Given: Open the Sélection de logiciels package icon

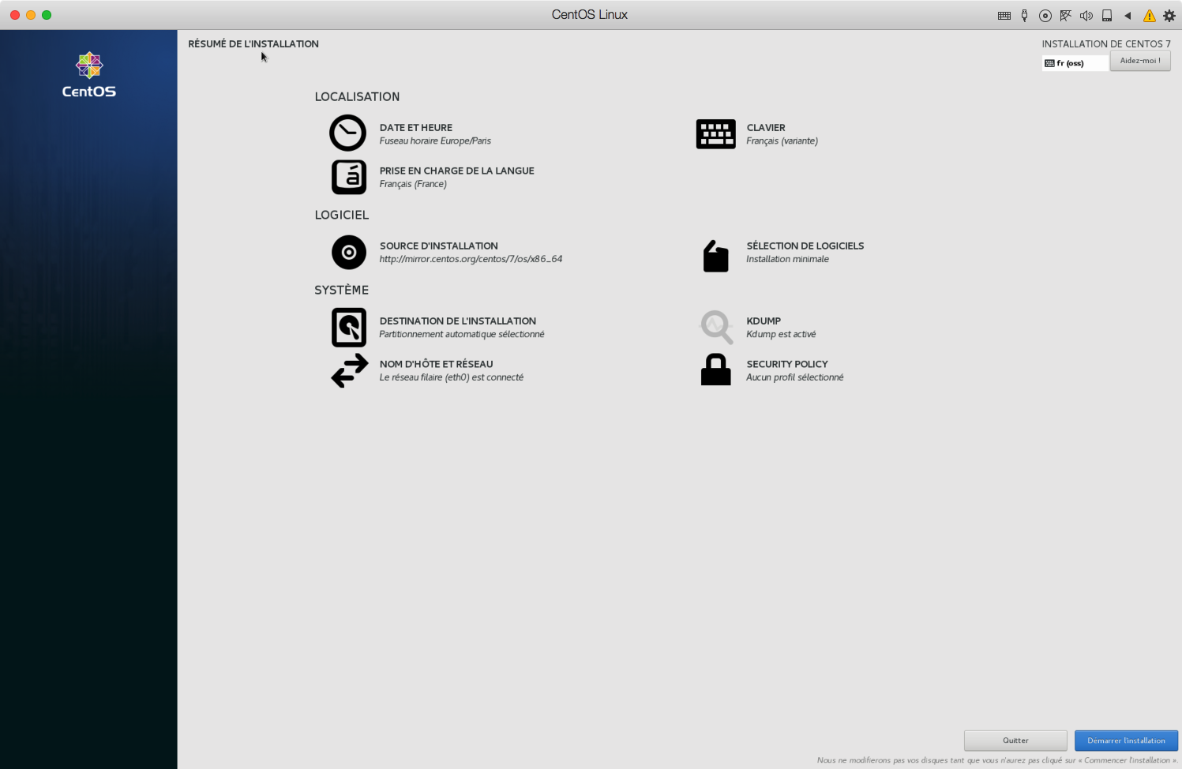Looking at the screenshot, I should point(715,257).
